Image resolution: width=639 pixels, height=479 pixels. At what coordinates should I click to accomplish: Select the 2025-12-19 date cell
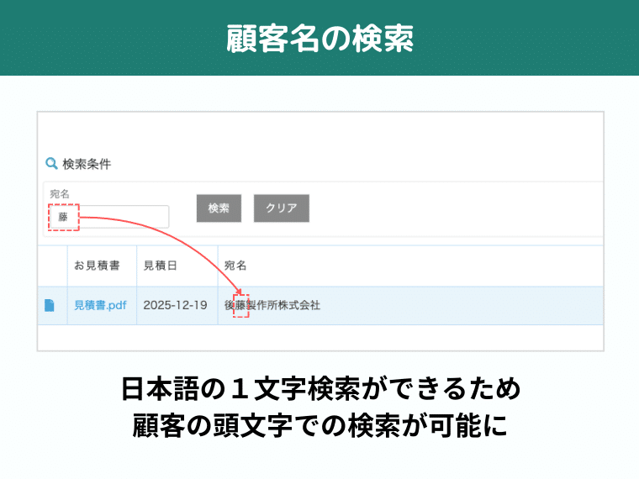(x=176, y=305)
